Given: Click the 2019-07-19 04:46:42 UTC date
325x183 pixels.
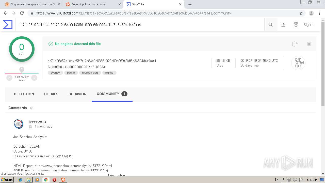Looking at the screenshot, I should click(x=259, y=60).
